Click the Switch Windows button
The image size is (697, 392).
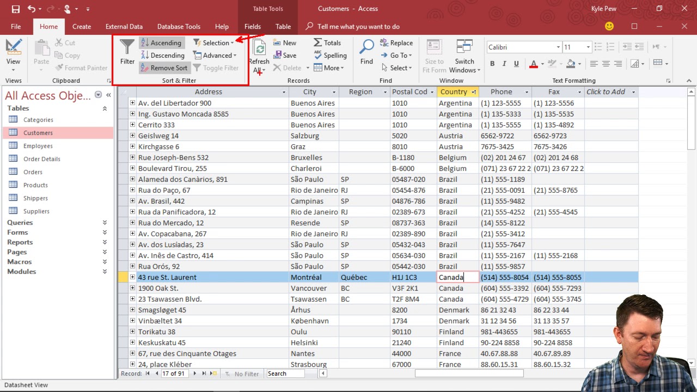464,55
